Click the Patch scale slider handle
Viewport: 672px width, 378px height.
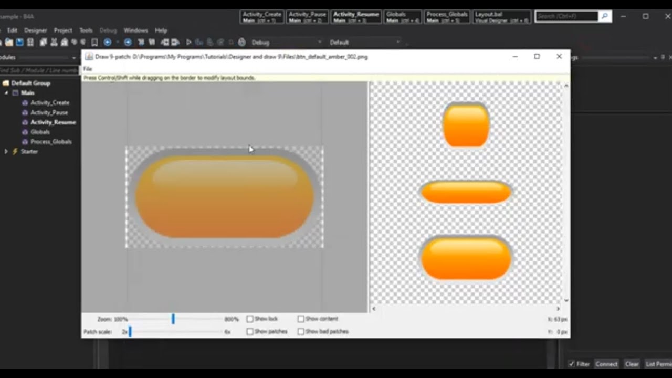tap(130, 331)
